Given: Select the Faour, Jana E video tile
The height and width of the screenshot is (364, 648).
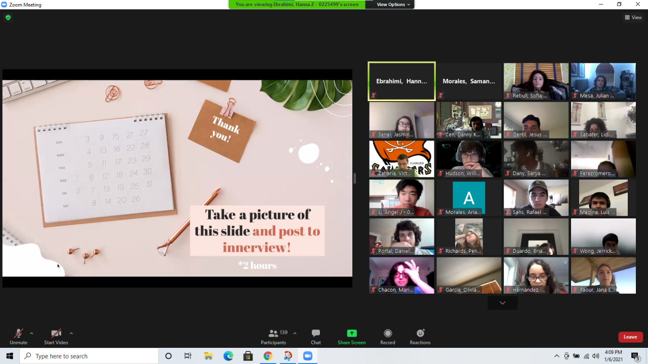Looking at the screenshot, I should click(x=603, y=276).
